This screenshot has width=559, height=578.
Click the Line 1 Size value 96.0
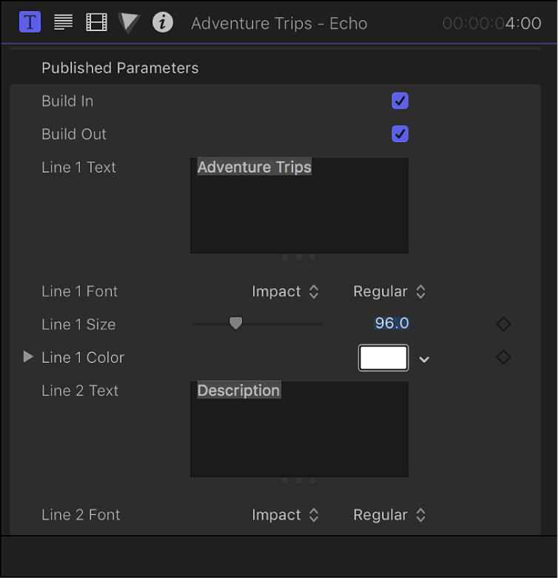392,323
